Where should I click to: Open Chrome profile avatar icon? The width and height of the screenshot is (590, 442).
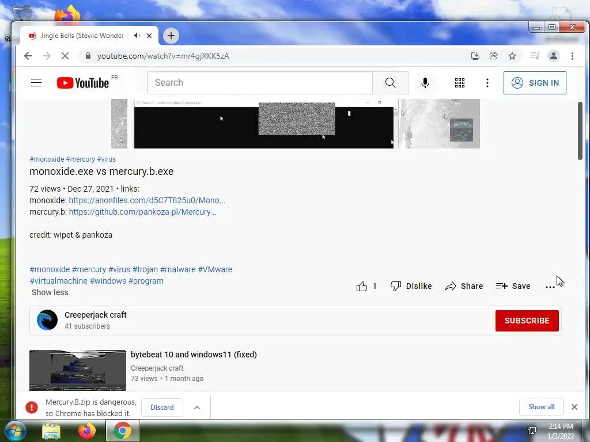click(554, 56)
